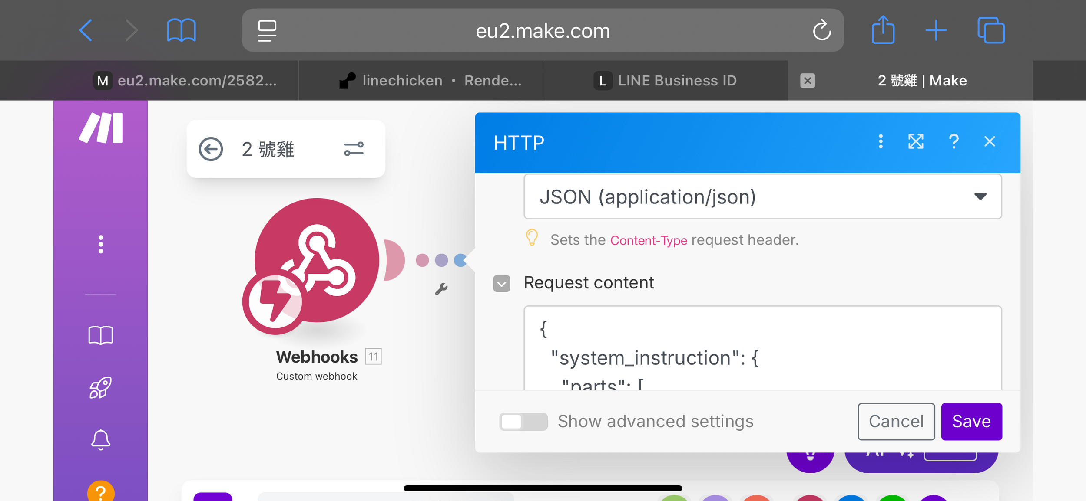
Task: Open the book resource icon in sidebar
Action: (x=101, y=335)
